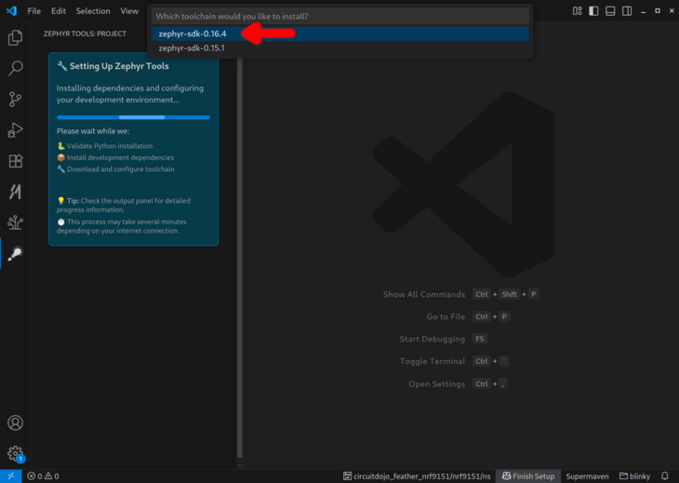
Task: Click the VS Code logo icon
Action: [12, 11]
